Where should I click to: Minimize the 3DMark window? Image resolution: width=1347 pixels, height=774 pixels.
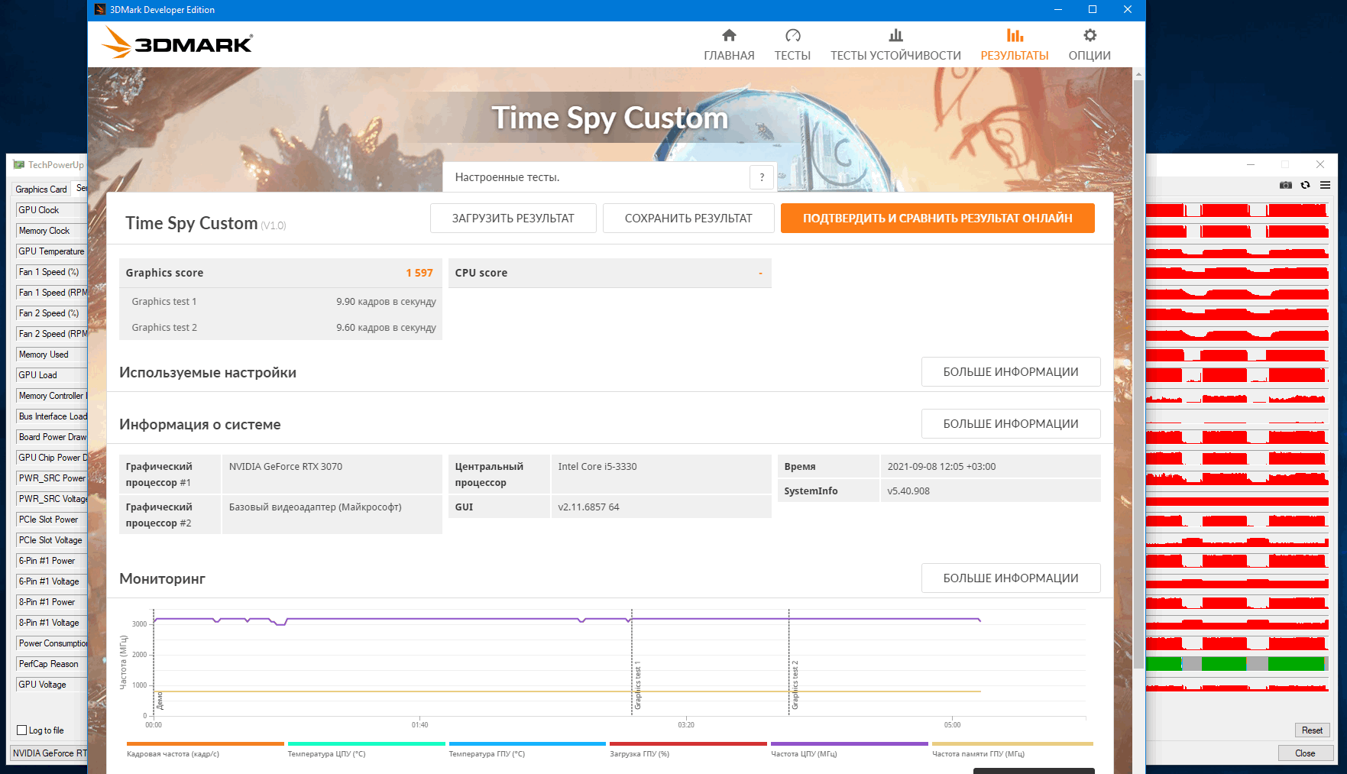[1058, 10]
